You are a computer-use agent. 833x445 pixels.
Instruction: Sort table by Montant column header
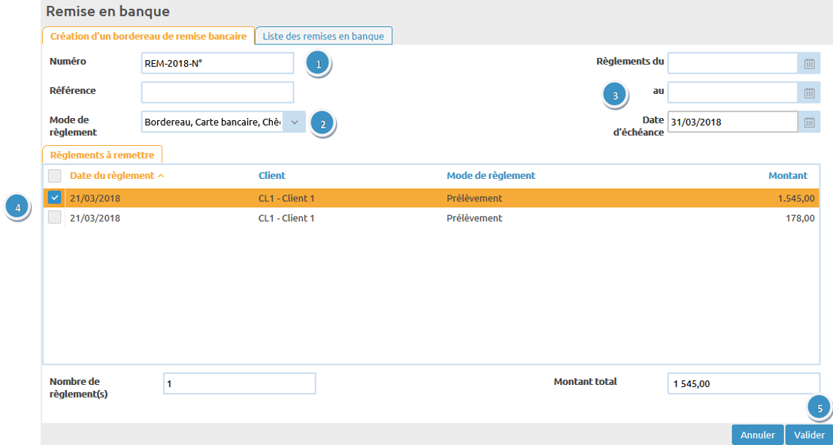click(x=787, y=176)
